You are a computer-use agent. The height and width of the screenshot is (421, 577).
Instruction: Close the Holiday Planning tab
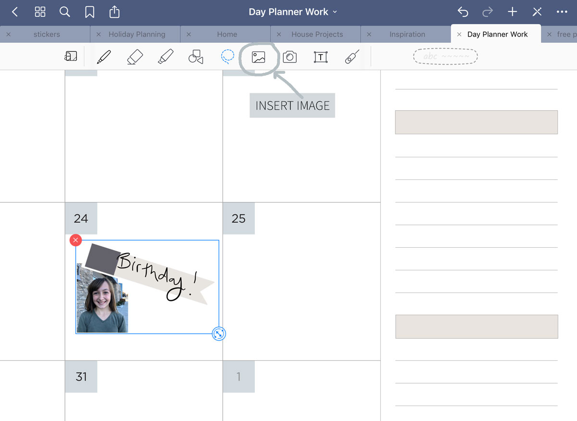pos(99,34)
